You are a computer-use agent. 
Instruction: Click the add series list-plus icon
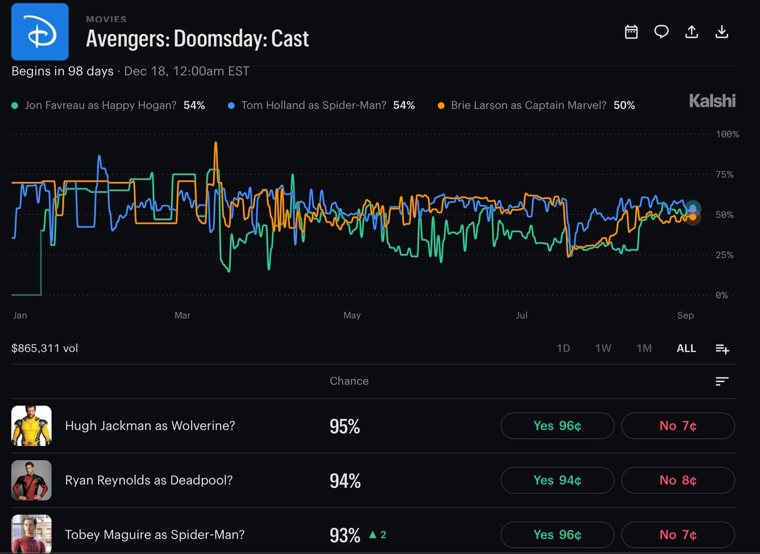click(x=722, y=349)
